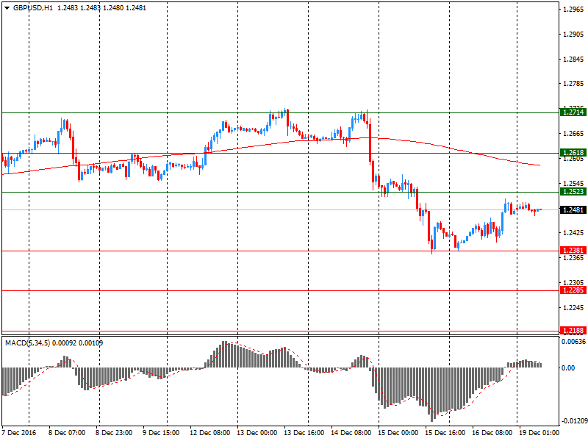Click the 7 Dec 2016 date label
The image size is (588, 441).
click(x=19, y=433)
